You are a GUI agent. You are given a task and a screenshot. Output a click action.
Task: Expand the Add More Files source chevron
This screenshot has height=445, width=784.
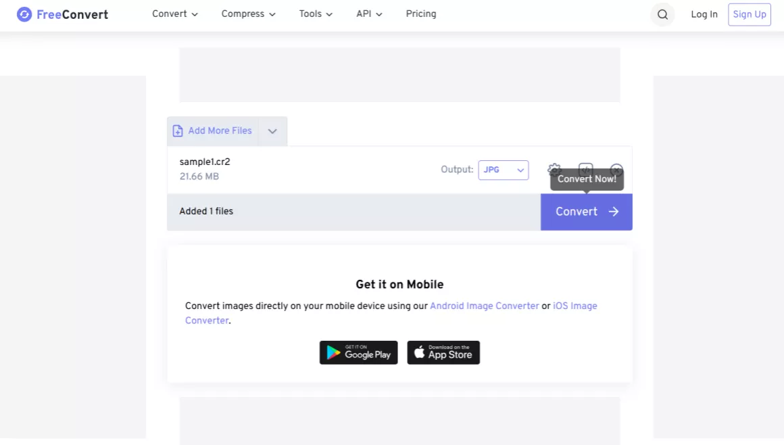(272, 131)
